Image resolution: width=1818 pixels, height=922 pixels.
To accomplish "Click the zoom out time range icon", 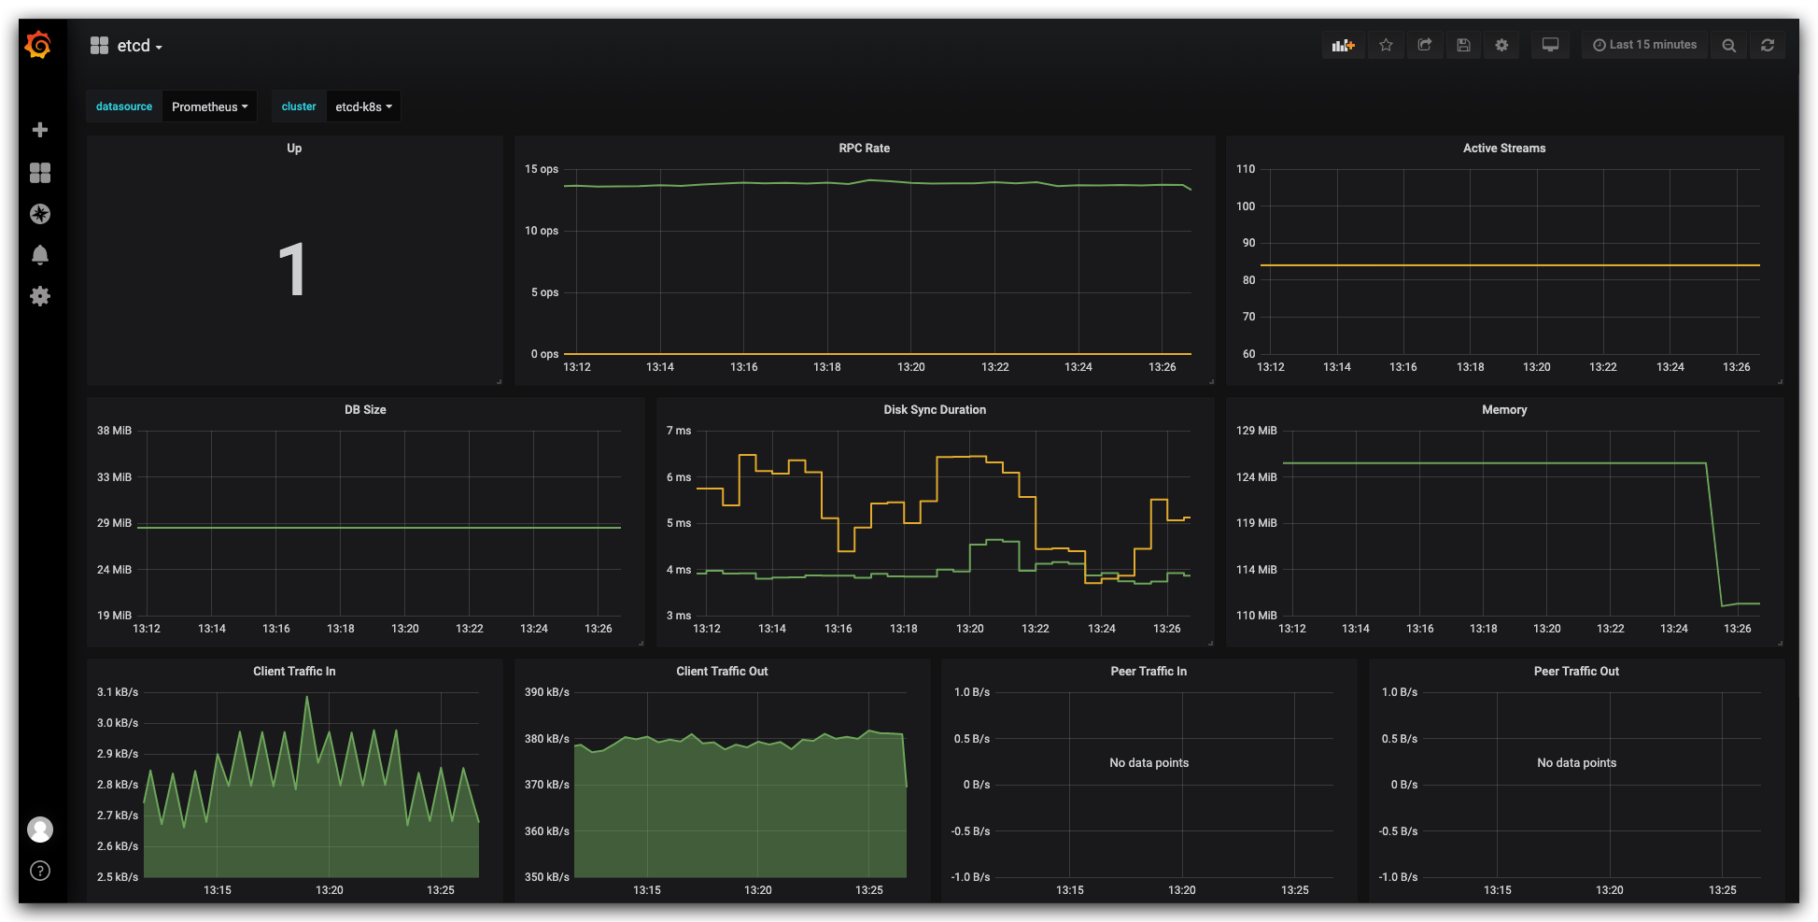I will (1729, 45).
